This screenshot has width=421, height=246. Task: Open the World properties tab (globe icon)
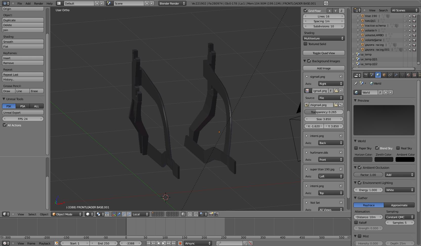(x=378, y=75)
